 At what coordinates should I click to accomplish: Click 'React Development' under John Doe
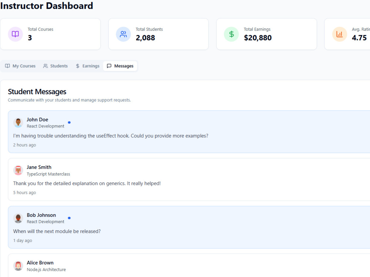(x=45, y=126)
